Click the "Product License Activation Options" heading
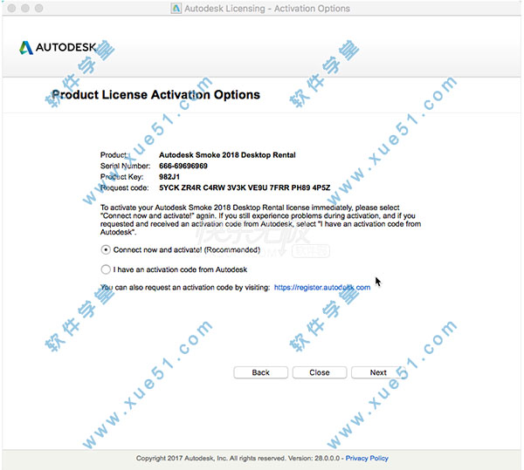 [x=155, y=95]
